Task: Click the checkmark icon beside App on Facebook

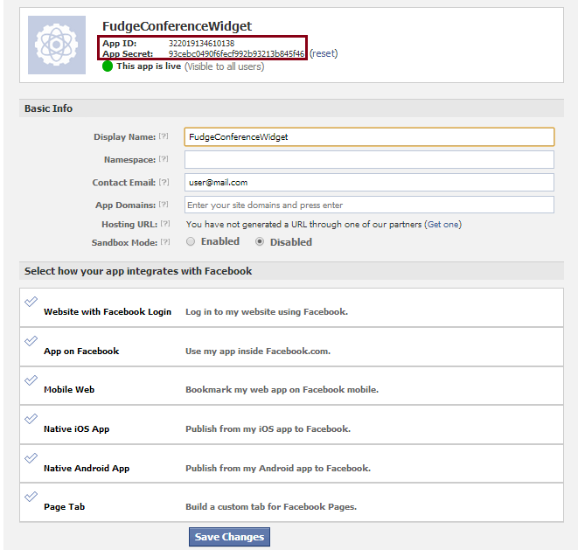Action: [31, 341]
